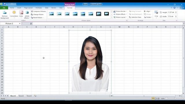Open the Picture Styles dialog launcher

127,21
